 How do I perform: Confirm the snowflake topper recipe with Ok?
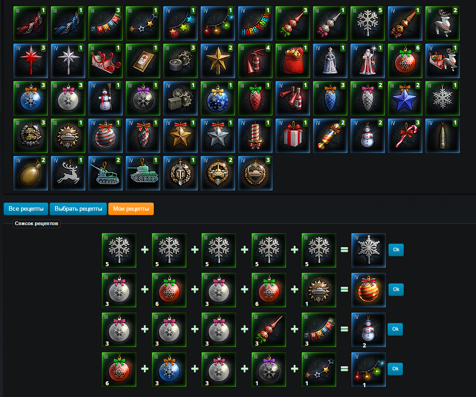[396, 250]
